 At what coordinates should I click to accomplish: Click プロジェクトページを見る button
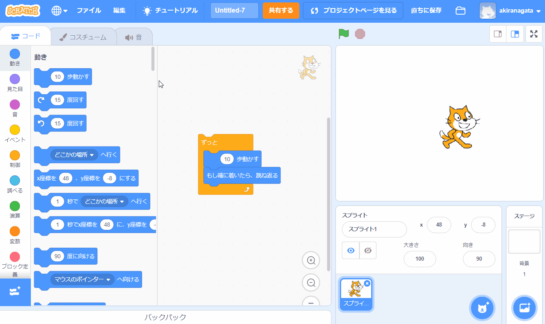[x=353, y=11]
